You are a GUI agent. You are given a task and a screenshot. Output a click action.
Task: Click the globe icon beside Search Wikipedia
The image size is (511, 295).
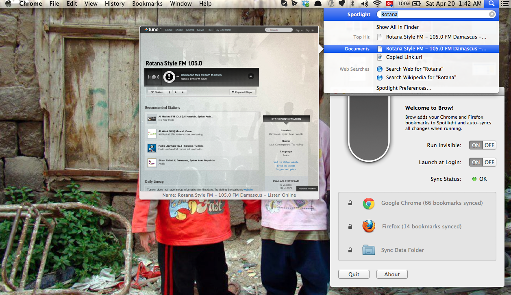(x=380, y=77)
